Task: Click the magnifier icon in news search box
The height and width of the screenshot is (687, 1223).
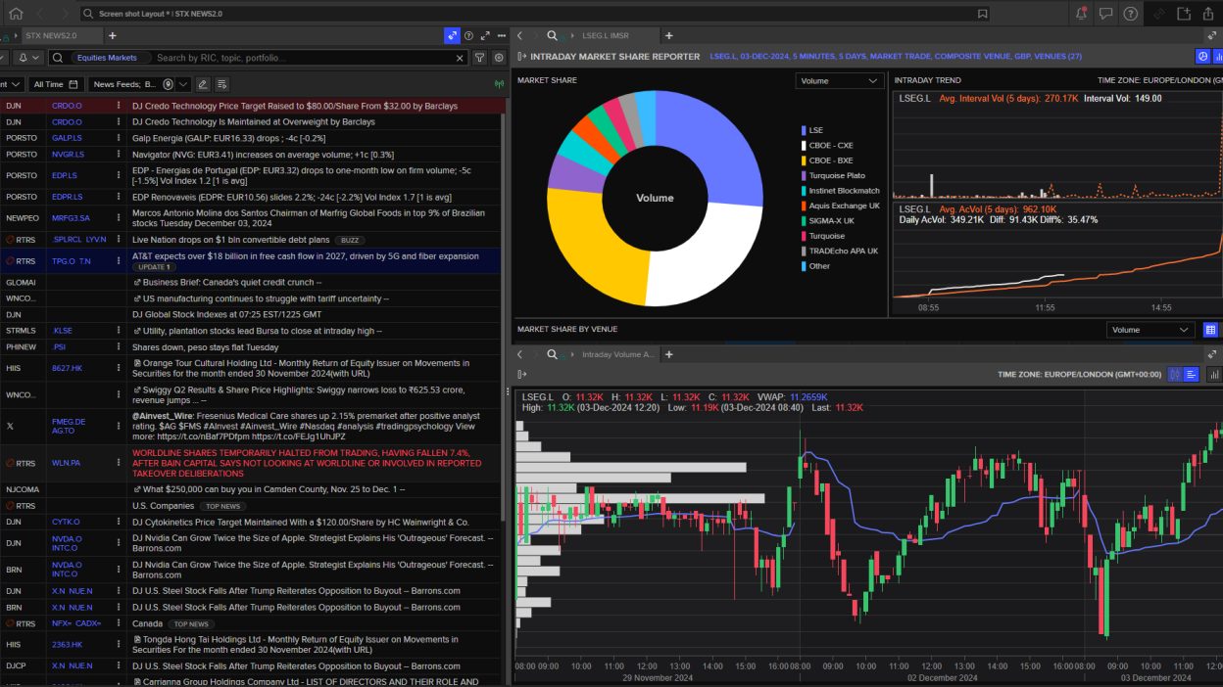Action: point(58,58)
